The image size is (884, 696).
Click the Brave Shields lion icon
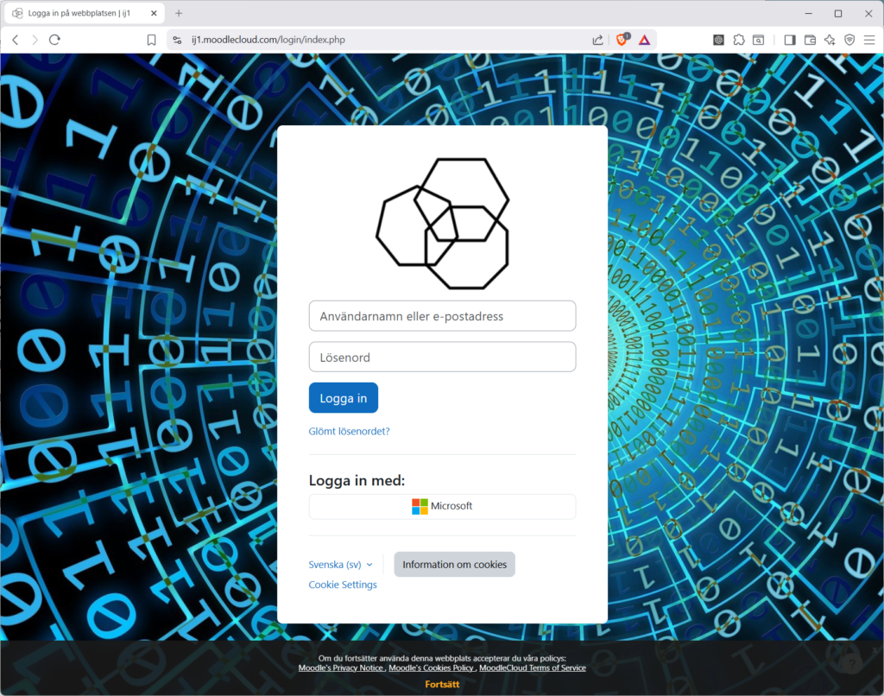click(622, 40)
